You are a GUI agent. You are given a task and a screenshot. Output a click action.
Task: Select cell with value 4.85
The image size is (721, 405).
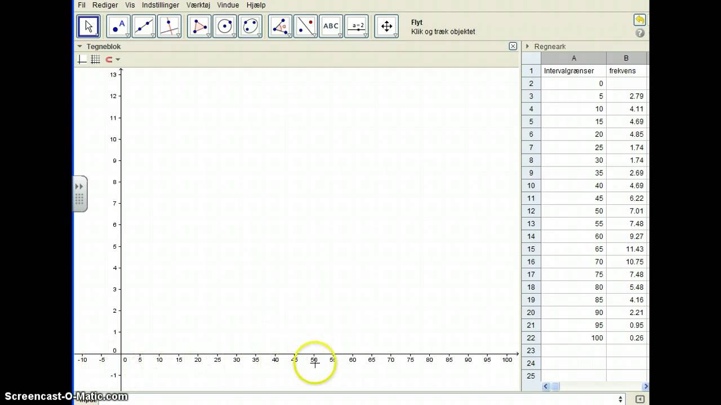(626, 134)
